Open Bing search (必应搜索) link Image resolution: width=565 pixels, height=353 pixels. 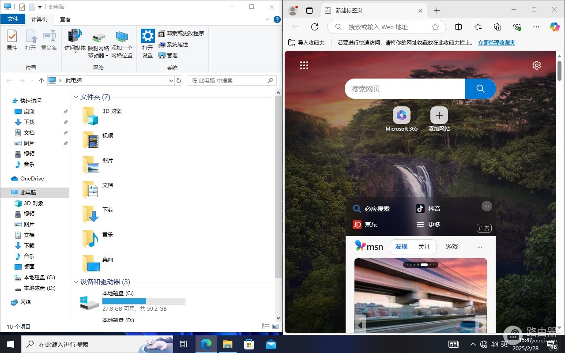point(371,209)
